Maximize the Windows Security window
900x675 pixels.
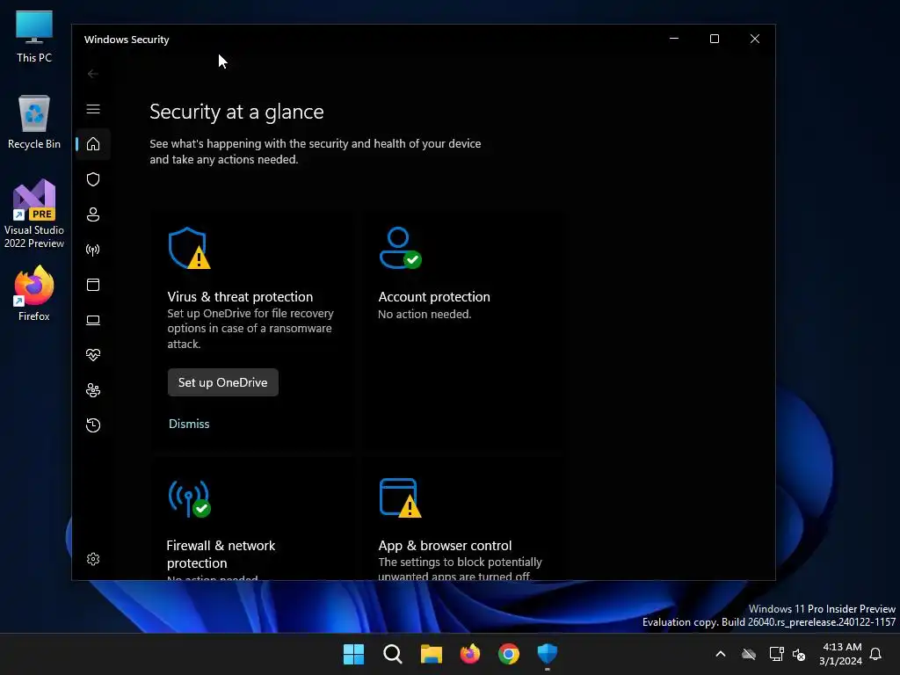coord(715,39)
